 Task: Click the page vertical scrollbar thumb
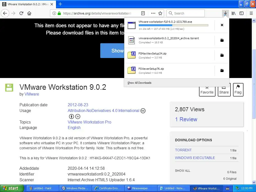pyautogui.click(x=254, y=83)
